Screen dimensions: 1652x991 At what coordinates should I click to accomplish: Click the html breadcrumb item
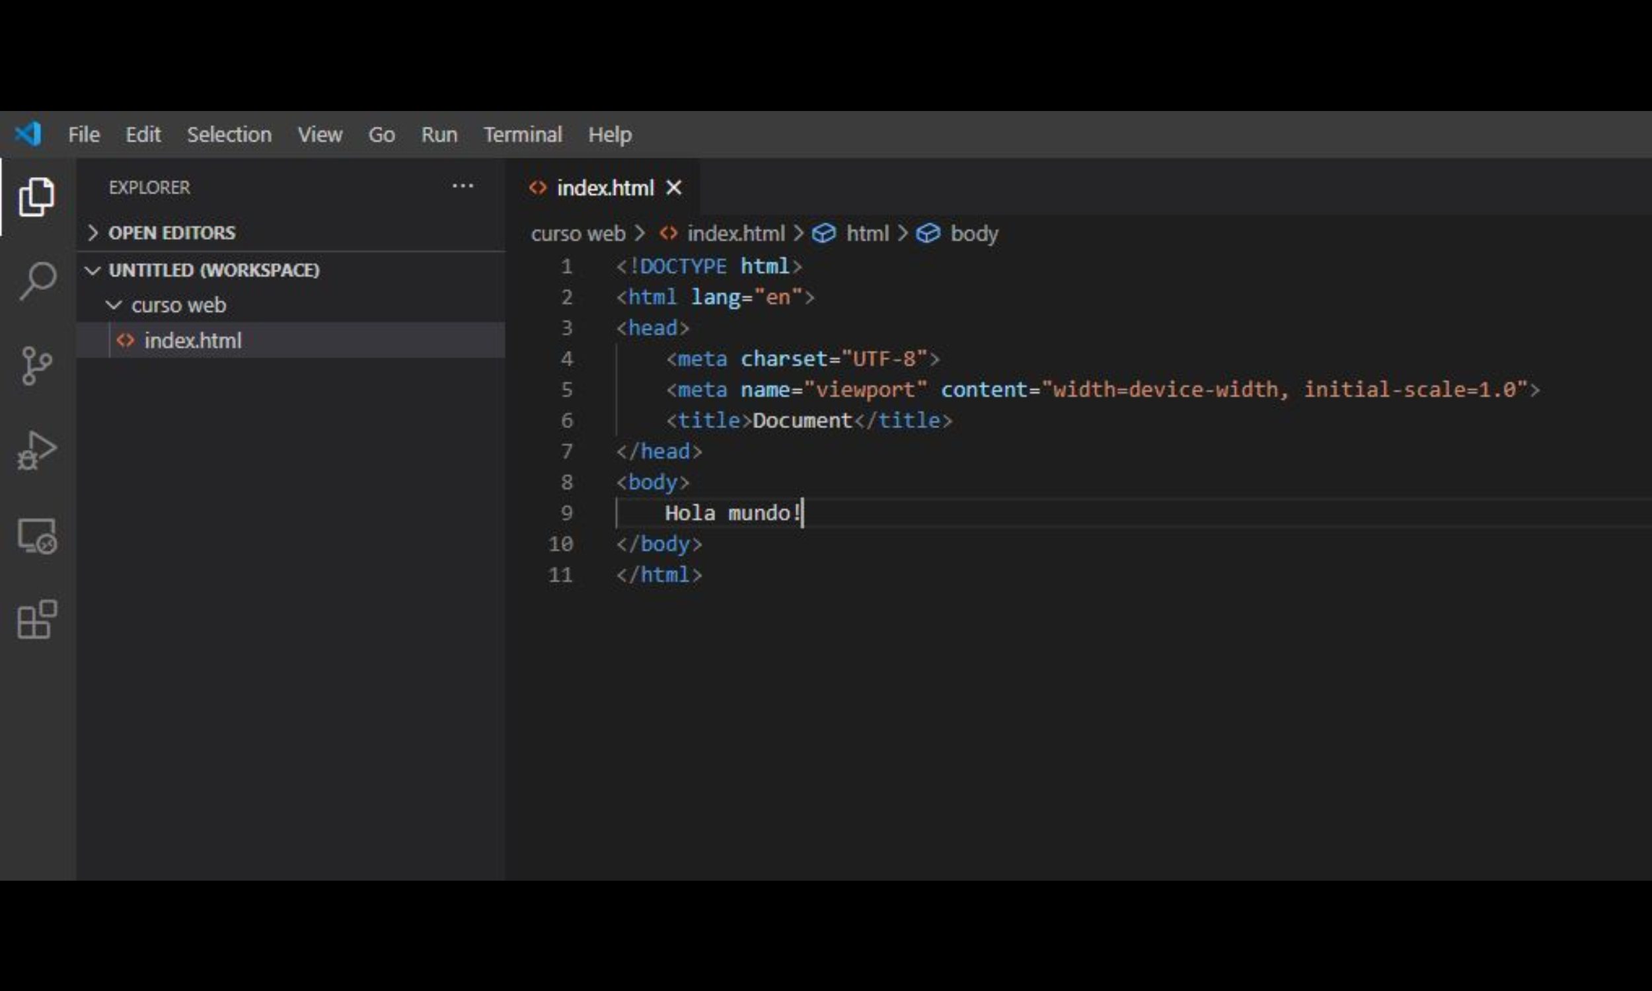pos(867,234)
